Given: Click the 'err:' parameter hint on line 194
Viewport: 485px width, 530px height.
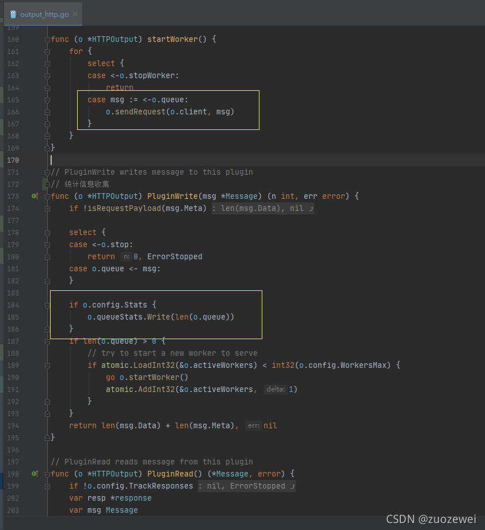Looking at the screenshot, I should [x=254, y=425].
